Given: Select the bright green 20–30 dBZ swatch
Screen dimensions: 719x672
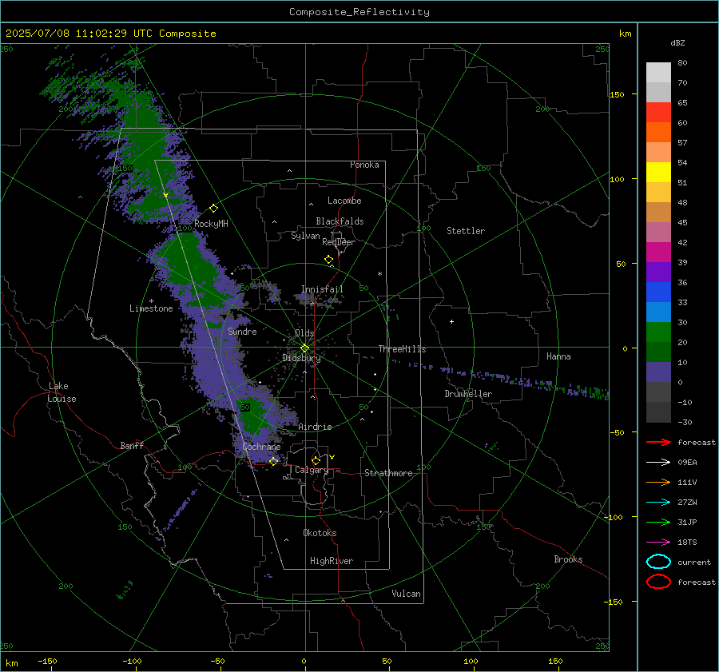Looking at the screenshot, I should (x=658, y=332).
